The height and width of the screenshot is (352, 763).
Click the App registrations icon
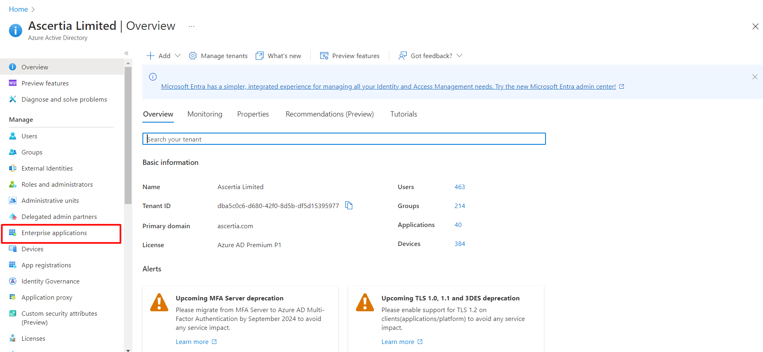tap(13, 265)
